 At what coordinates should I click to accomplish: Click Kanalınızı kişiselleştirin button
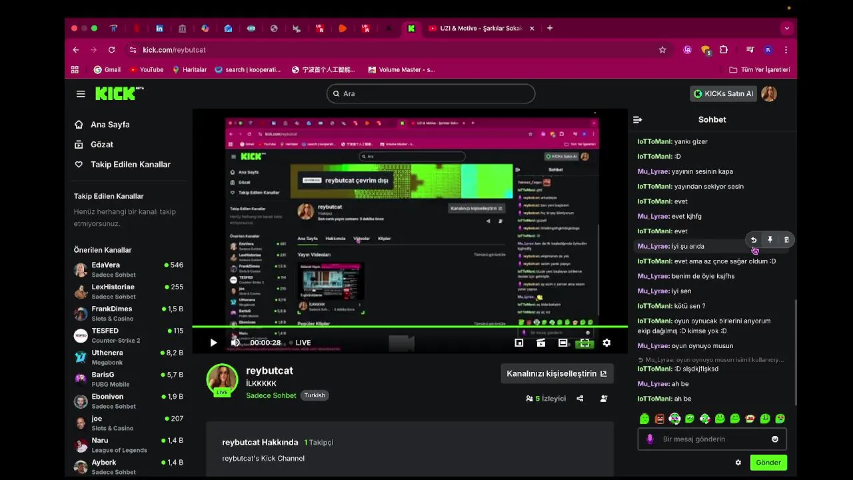click(x=557, y=373)
